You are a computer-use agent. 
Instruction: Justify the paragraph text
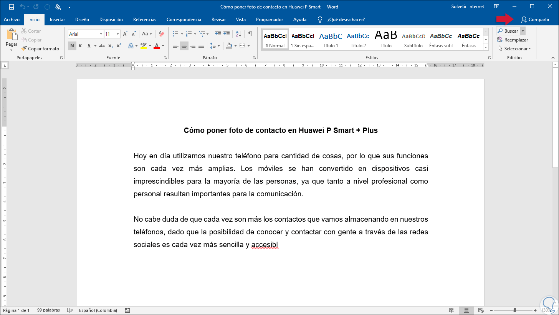coord(201,46)
